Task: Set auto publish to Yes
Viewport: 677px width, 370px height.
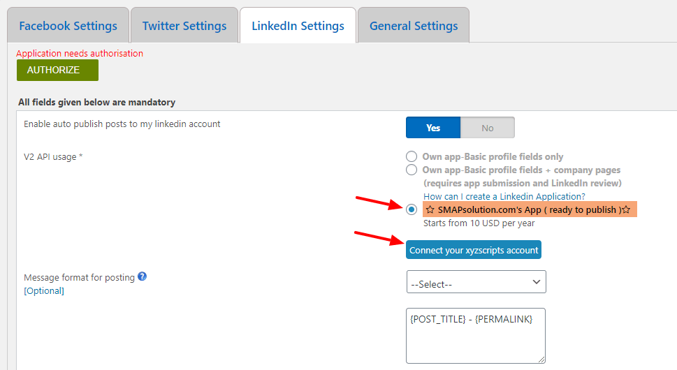Action: [x=433, y=128]
